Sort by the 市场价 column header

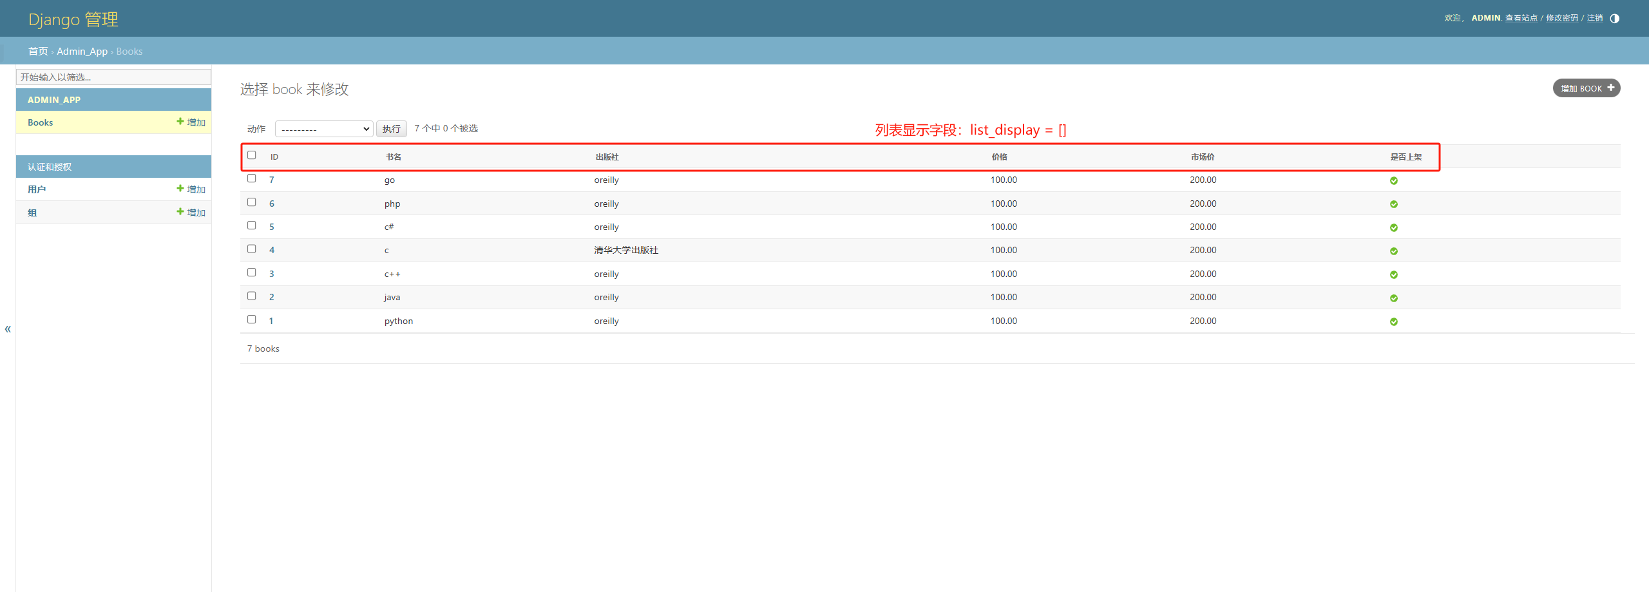[1203, 157]
